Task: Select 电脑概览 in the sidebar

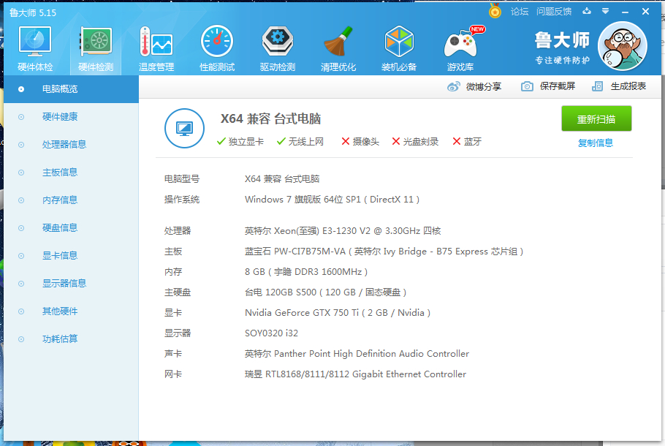Action: 72,89
